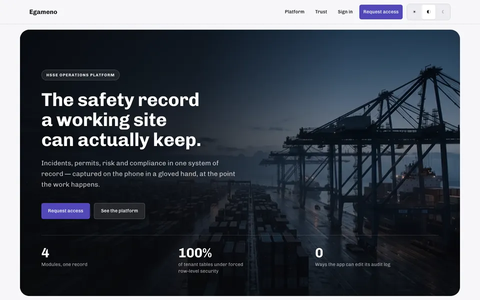Open the Egameno home logo

[x=43, y=12]
